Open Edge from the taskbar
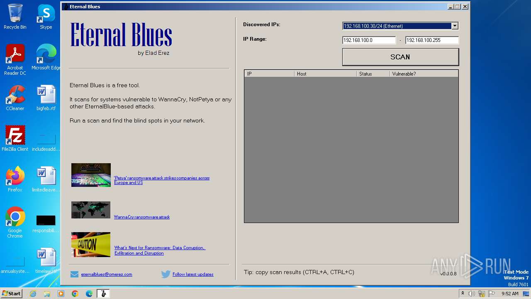531x299 pixels. pos(89,294)
